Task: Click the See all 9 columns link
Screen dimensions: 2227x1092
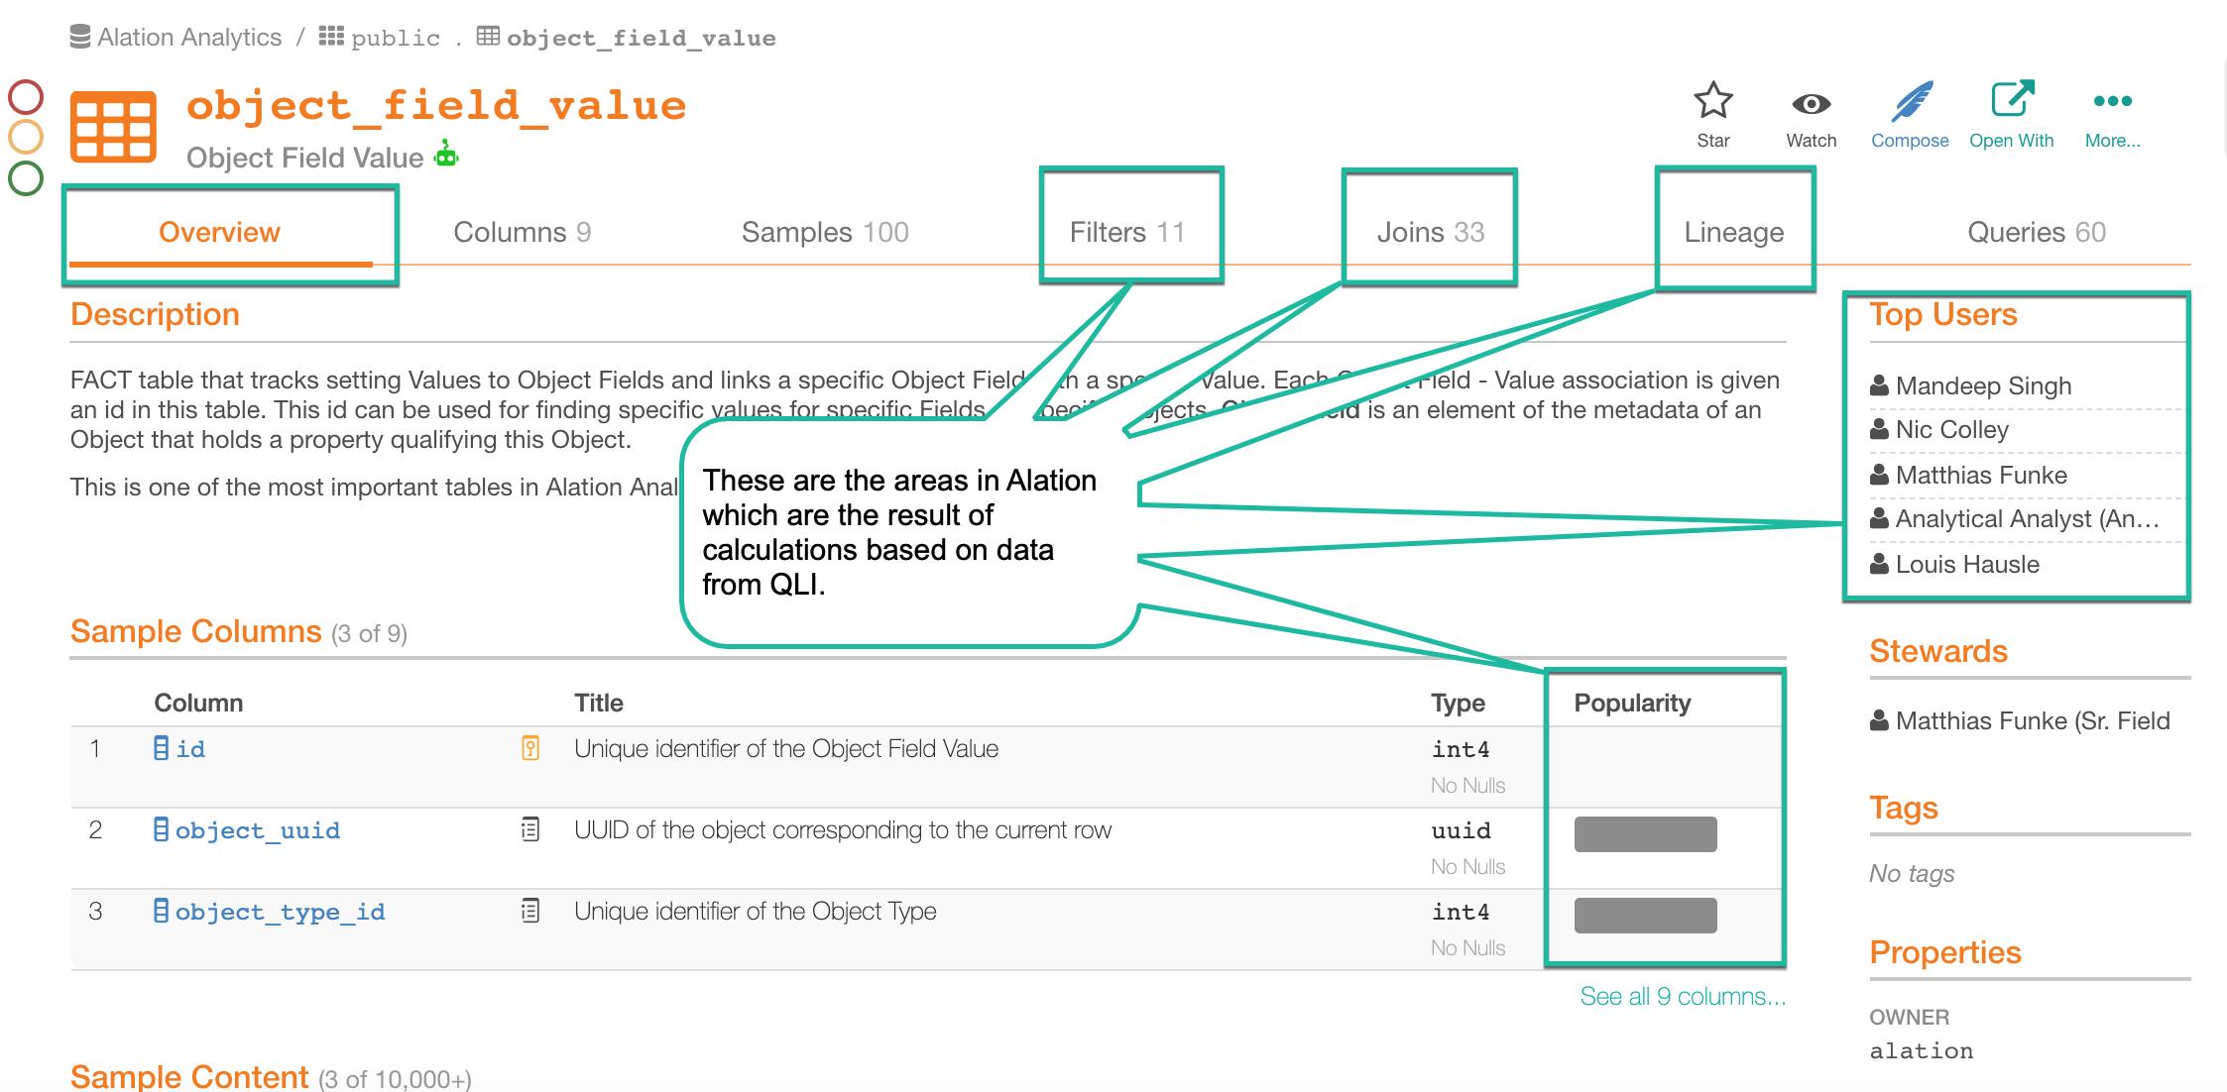Action: (1683, 996)
